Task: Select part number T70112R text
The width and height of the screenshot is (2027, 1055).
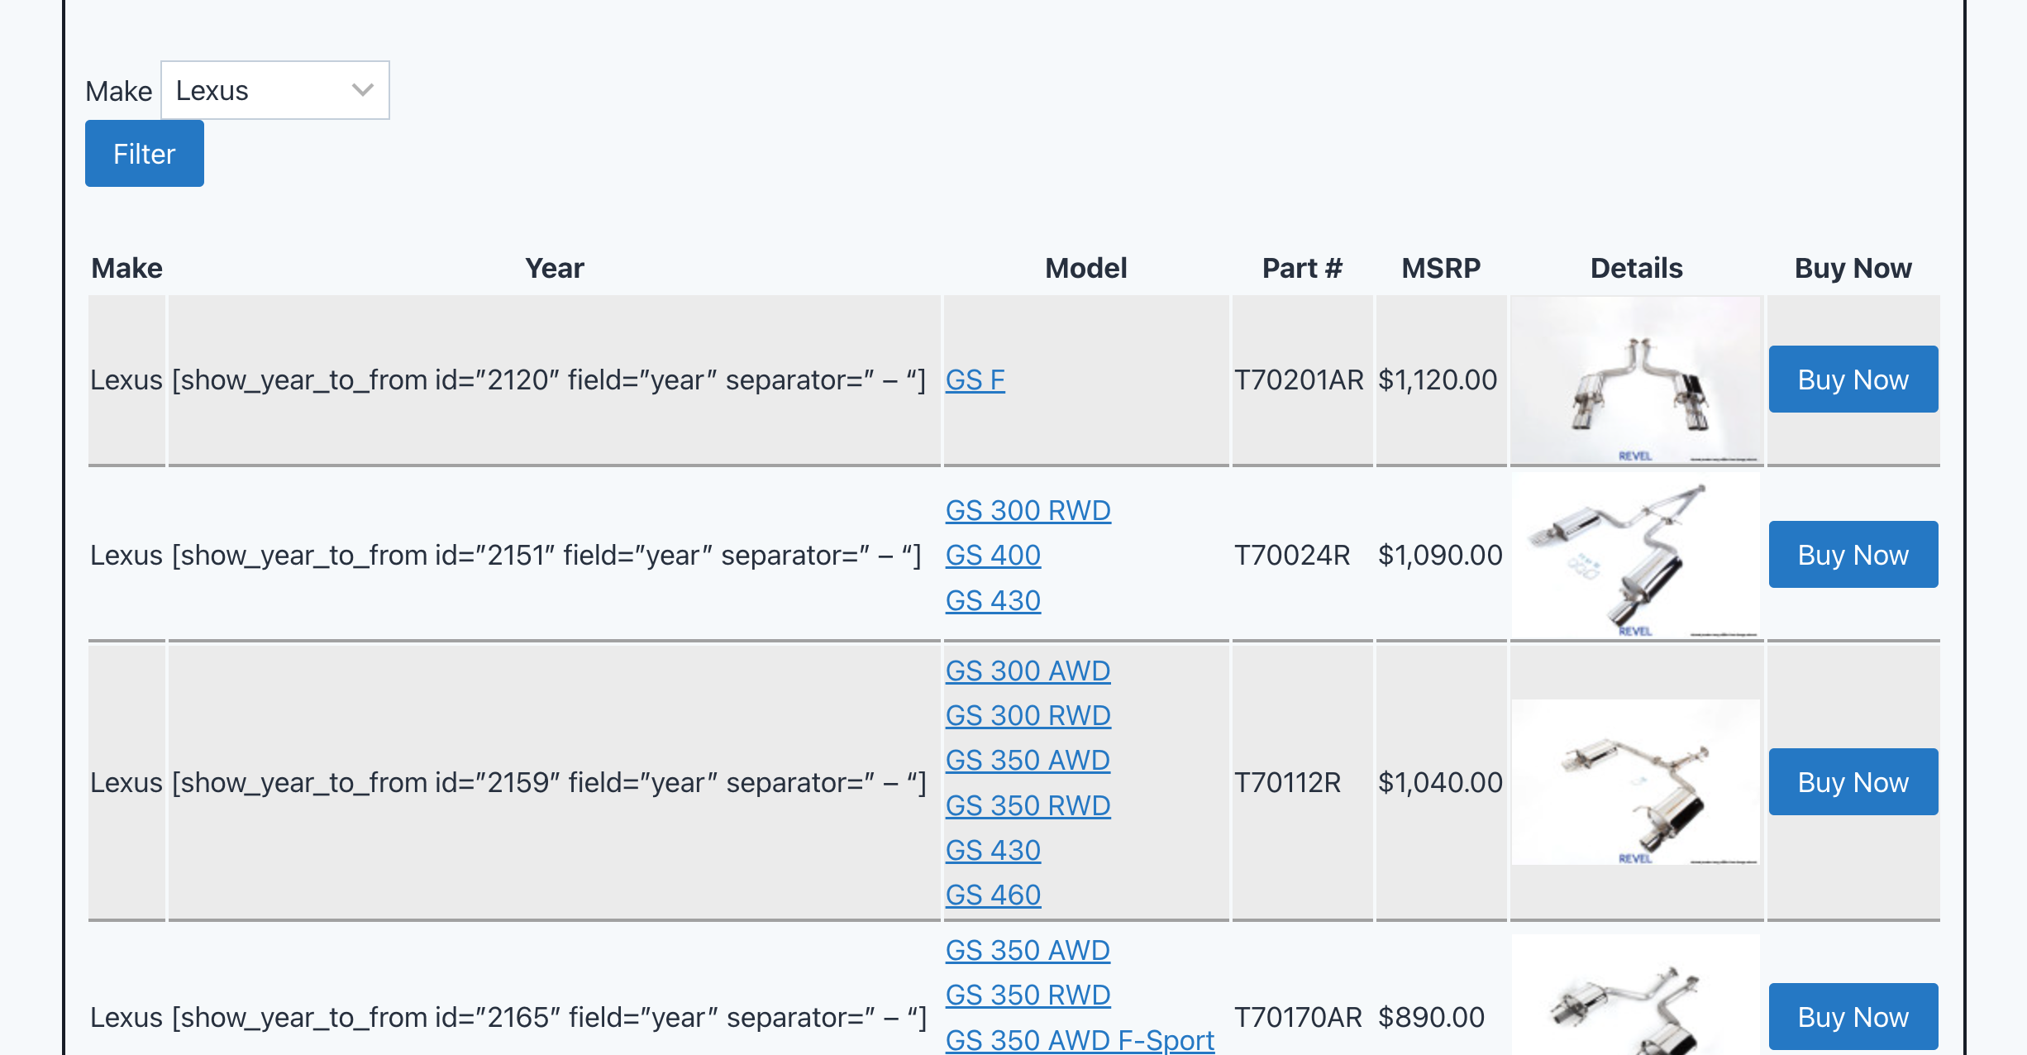Action: point(1287,782)
